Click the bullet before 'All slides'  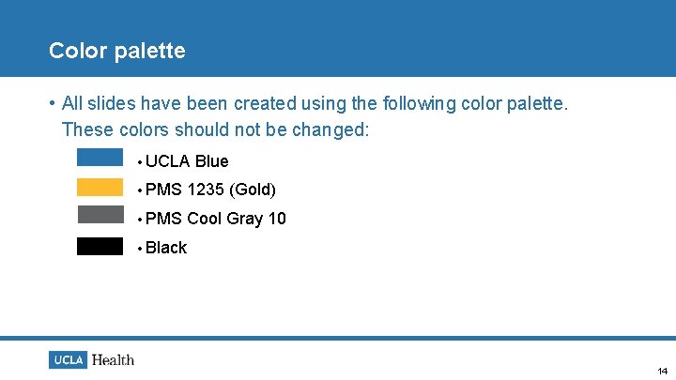point(53,103)
